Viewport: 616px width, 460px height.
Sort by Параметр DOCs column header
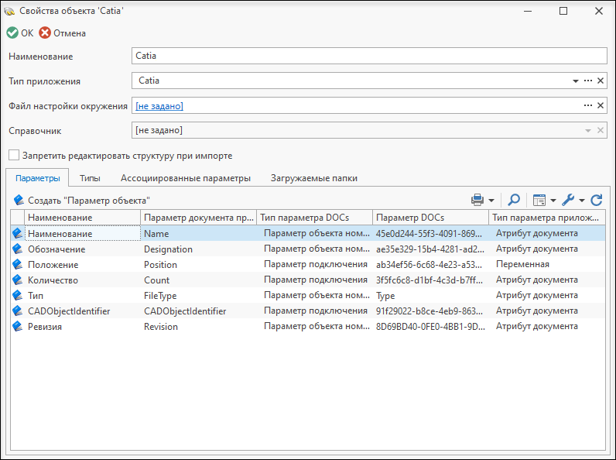pyautogui.click(x=430, y=218)
